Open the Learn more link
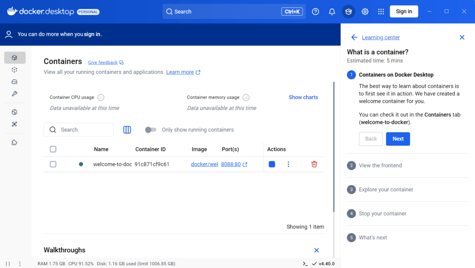The height and width of the screenshot is (268, 475). pos(180,72)
